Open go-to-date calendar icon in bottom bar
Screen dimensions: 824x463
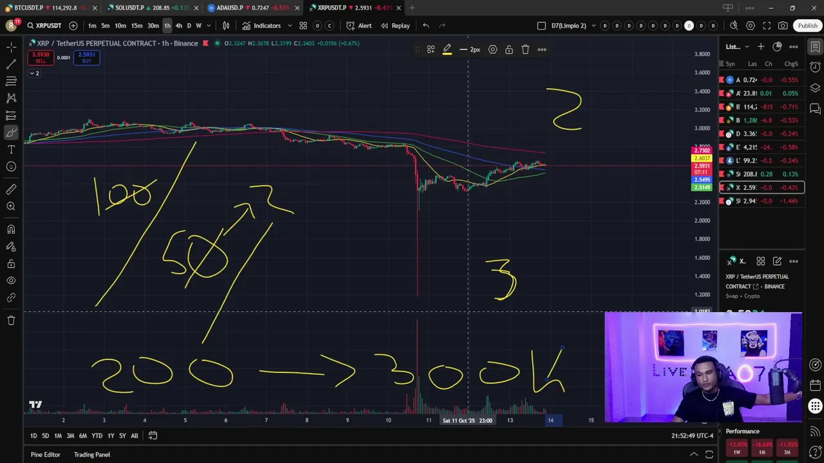point(153,435)
